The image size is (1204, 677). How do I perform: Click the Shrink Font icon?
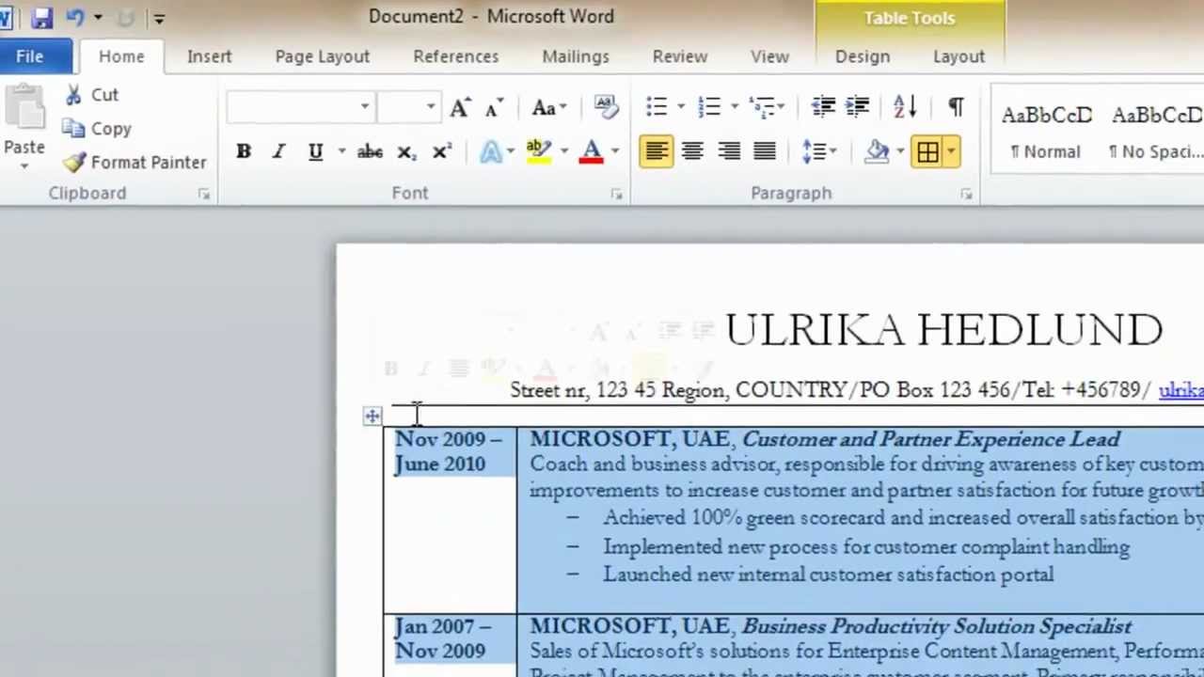coord(494,107)
